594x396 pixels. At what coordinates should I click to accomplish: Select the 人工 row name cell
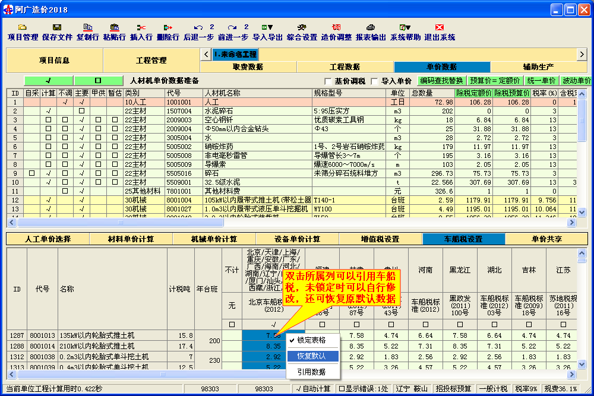coord(258,102)
